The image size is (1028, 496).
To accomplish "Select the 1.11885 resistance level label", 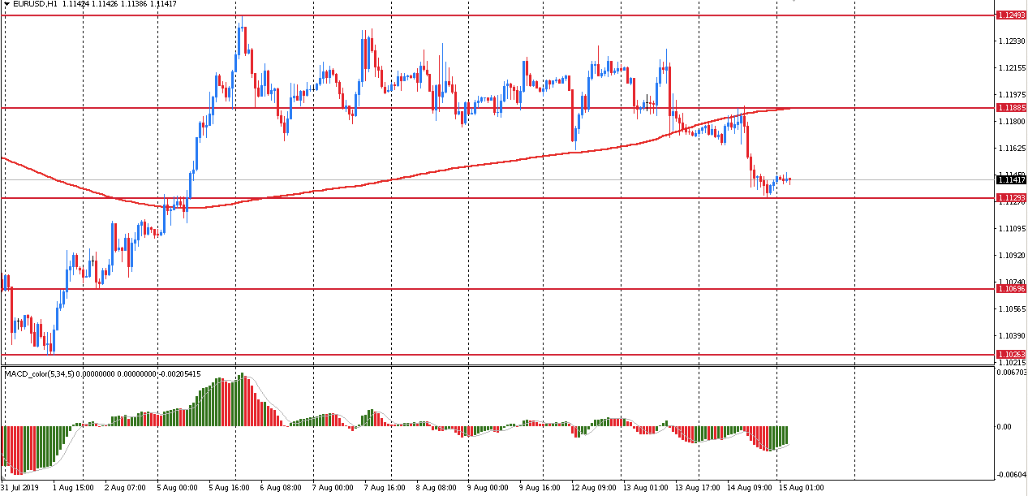I will pos(1011,108).
